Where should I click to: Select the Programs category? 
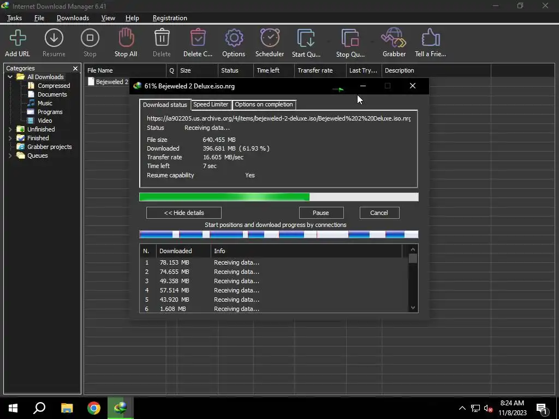(50, 112)
